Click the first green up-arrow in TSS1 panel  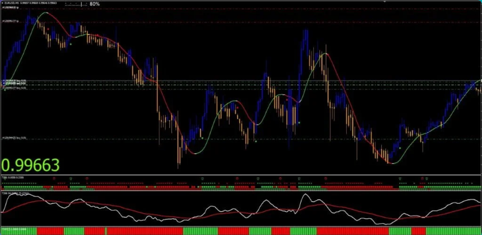[70, 178]
